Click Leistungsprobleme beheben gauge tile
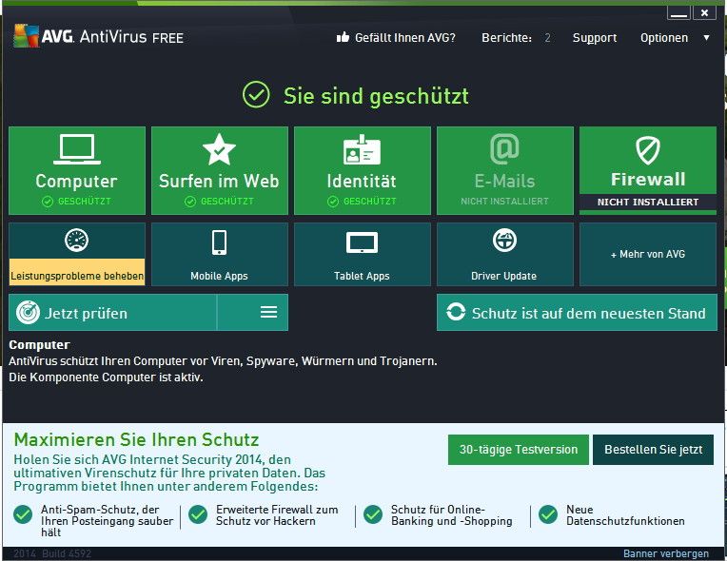The height and width of the screenshot is (561, 727). pos(77,254)
